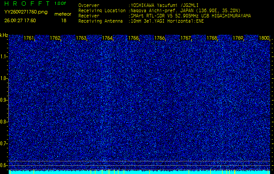Click the 1755 time marker
The width and height of the screenshot is (274, 174).
133,38
